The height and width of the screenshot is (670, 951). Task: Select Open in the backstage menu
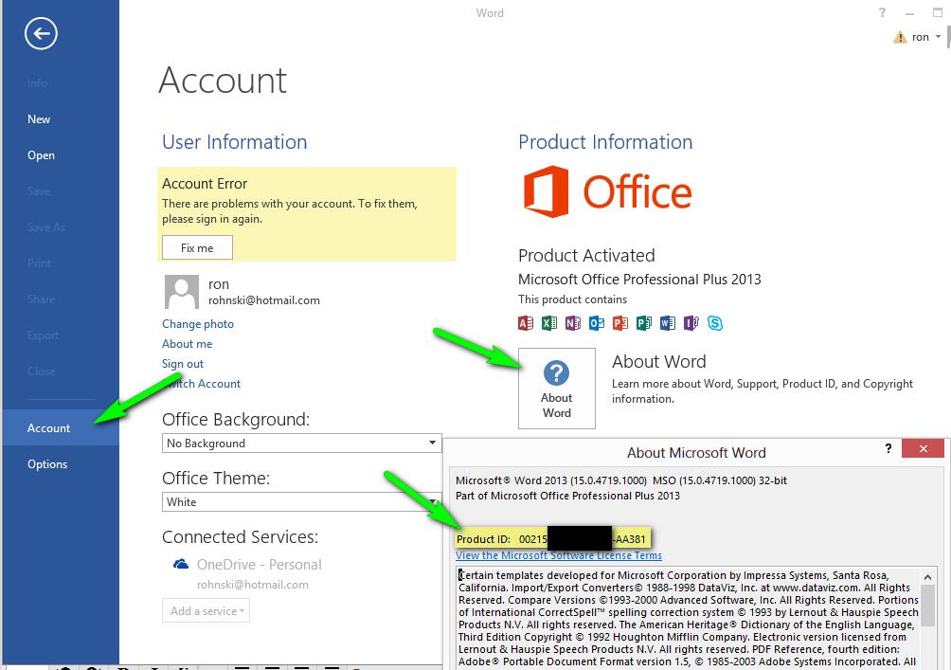click(x=41, y=155)
